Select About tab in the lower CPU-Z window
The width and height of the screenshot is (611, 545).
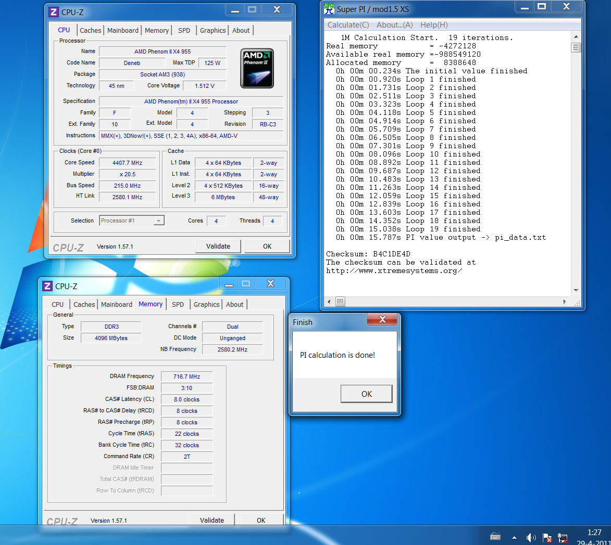(x=234, y=305)
